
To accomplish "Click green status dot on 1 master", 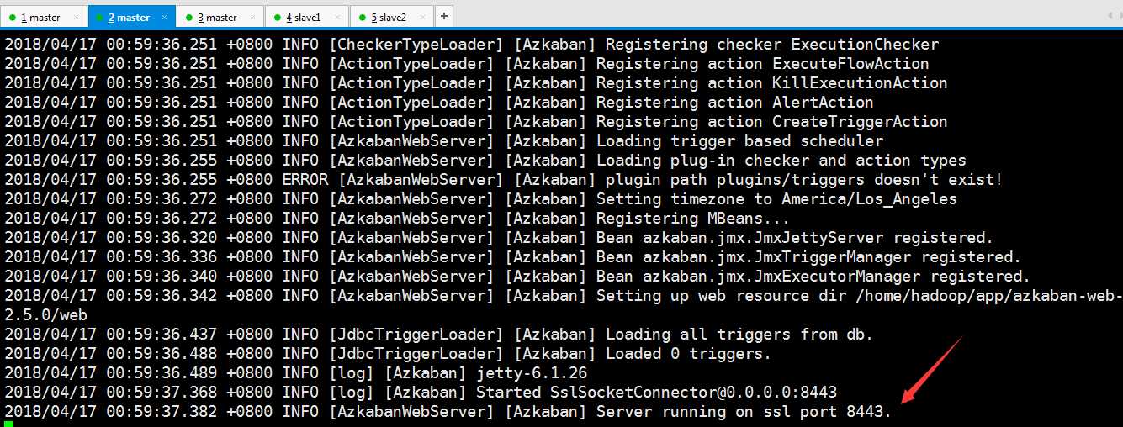I will click(11, 18).
